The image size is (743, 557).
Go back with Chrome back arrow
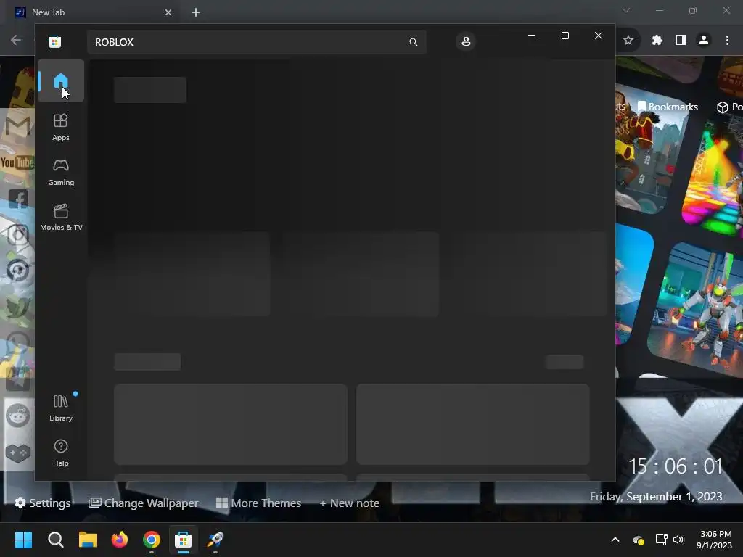coord(16,40)
